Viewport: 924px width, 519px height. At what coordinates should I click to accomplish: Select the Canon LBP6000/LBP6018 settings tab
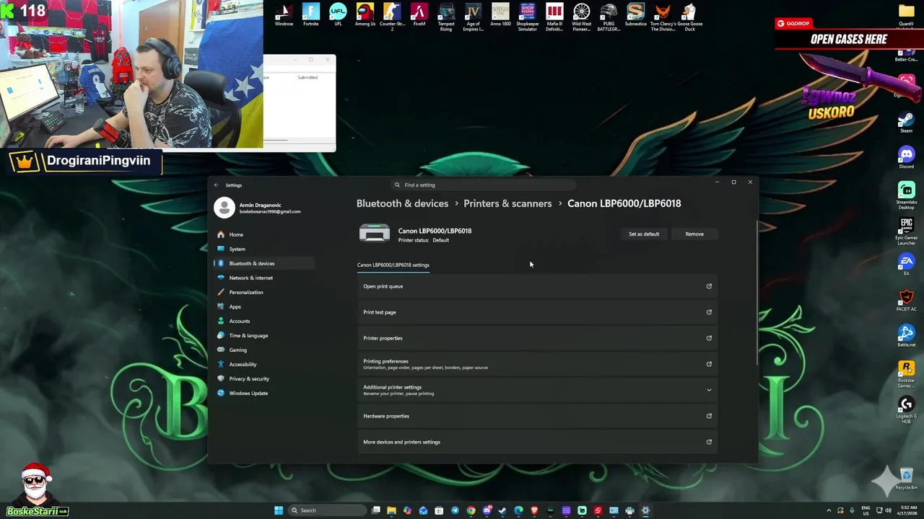pyautogui.click(x=393, y=265)
